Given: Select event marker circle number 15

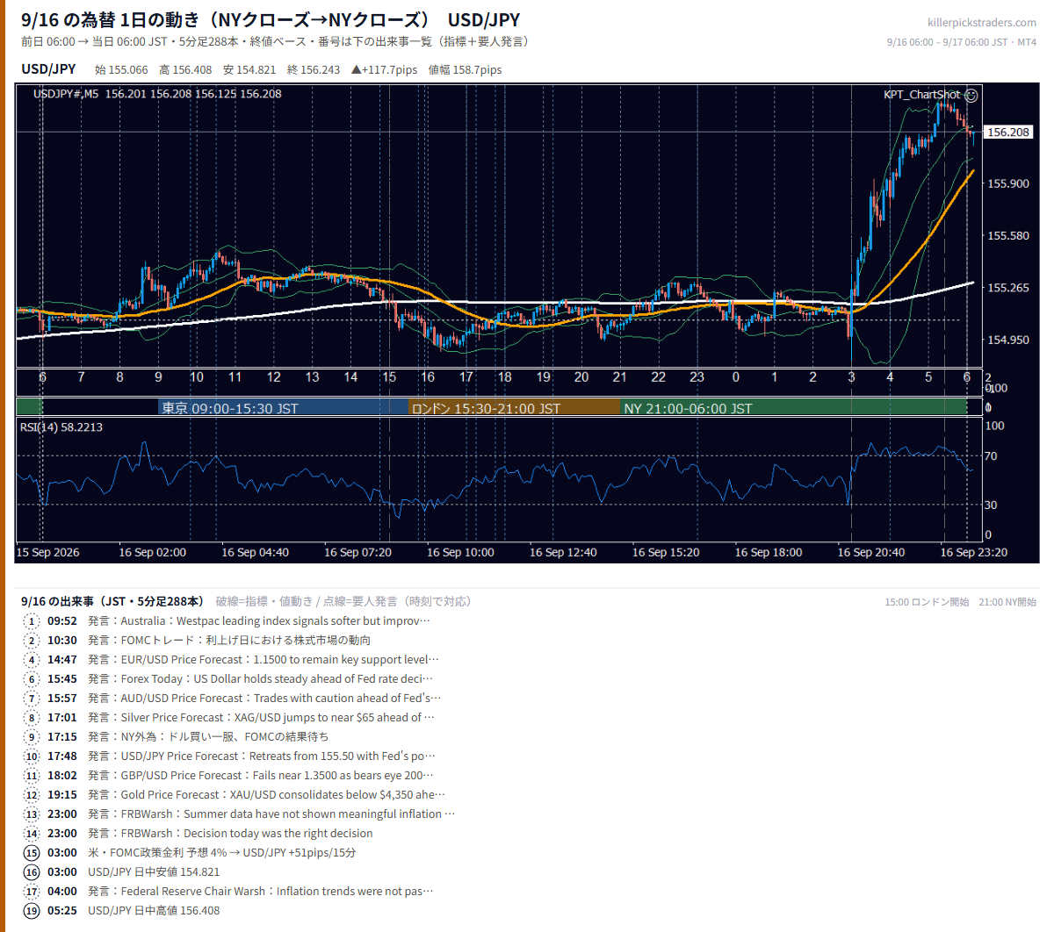Looking at the screenshot, I should tap(32, 853).
